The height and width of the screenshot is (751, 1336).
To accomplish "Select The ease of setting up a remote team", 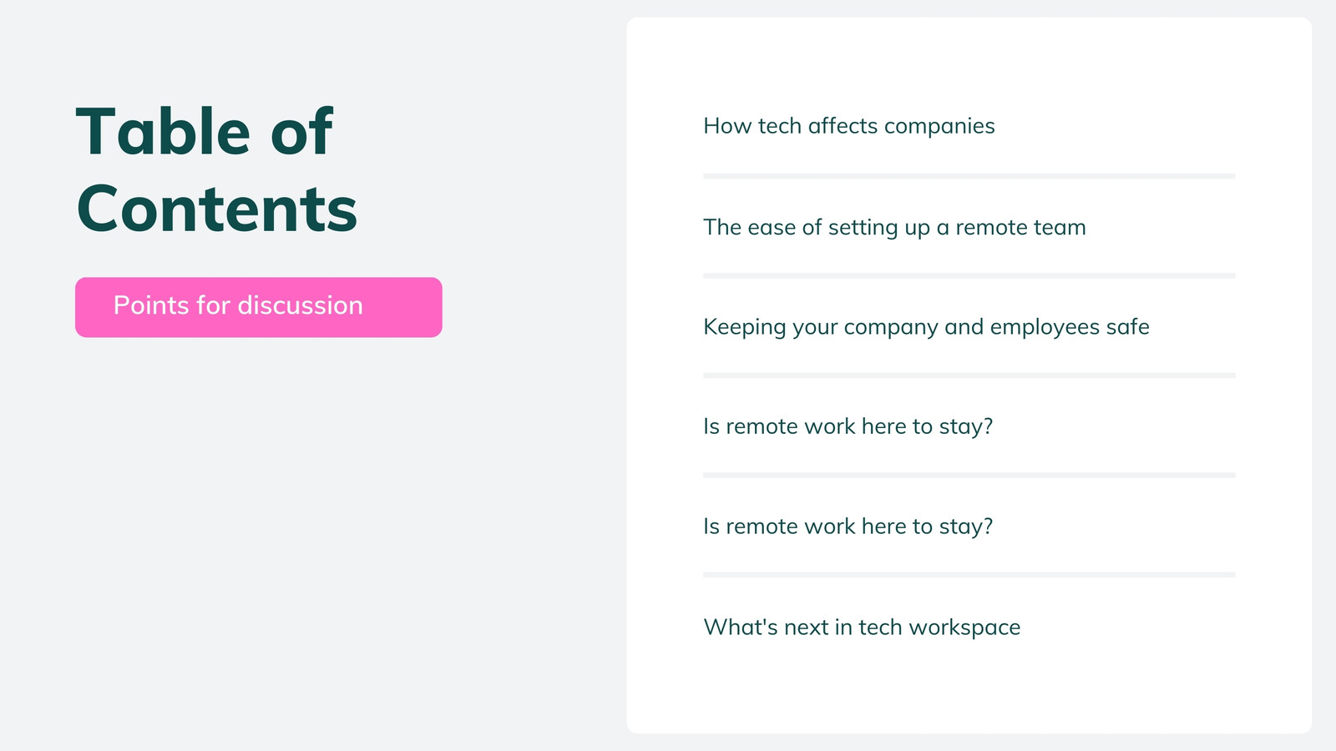I will [894, 228].
